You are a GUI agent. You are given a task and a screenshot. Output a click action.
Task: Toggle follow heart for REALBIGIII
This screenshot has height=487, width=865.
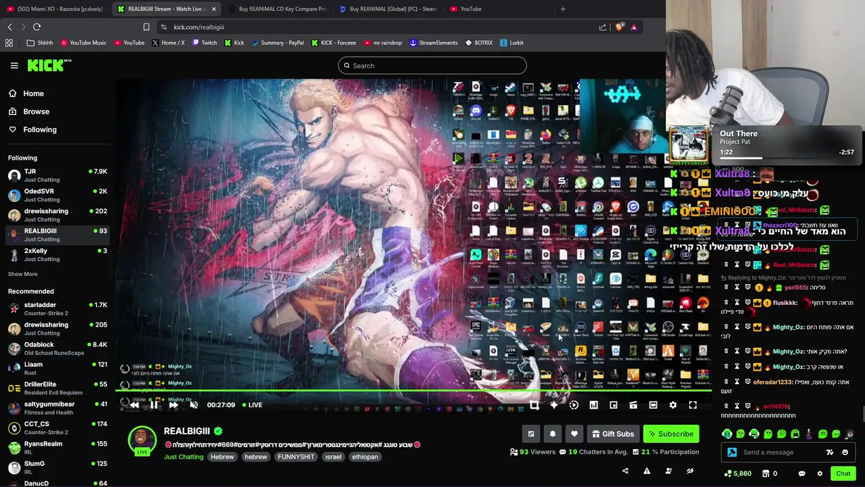(x=574, y=434)
